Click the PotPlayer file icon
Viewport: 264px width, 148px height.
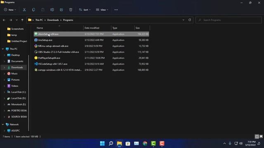36,58
